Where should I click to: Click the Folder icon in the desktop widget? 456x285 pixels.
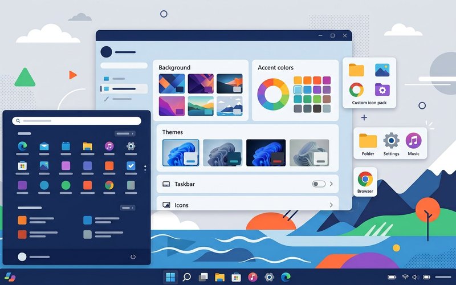click(368, 140)
